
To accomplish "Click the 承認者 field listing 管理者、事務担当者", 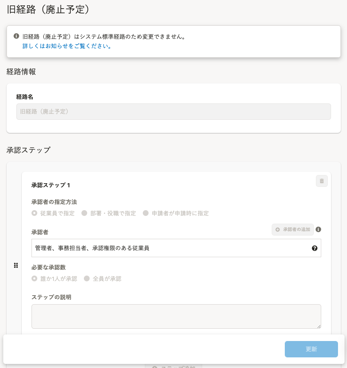I will (x=176, y=248).
